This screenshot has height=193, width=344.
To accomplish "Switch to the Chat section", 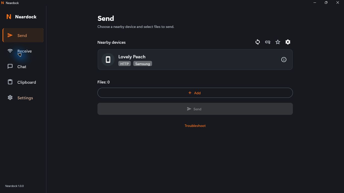I will pyautogui.click(x=23, y=67).
